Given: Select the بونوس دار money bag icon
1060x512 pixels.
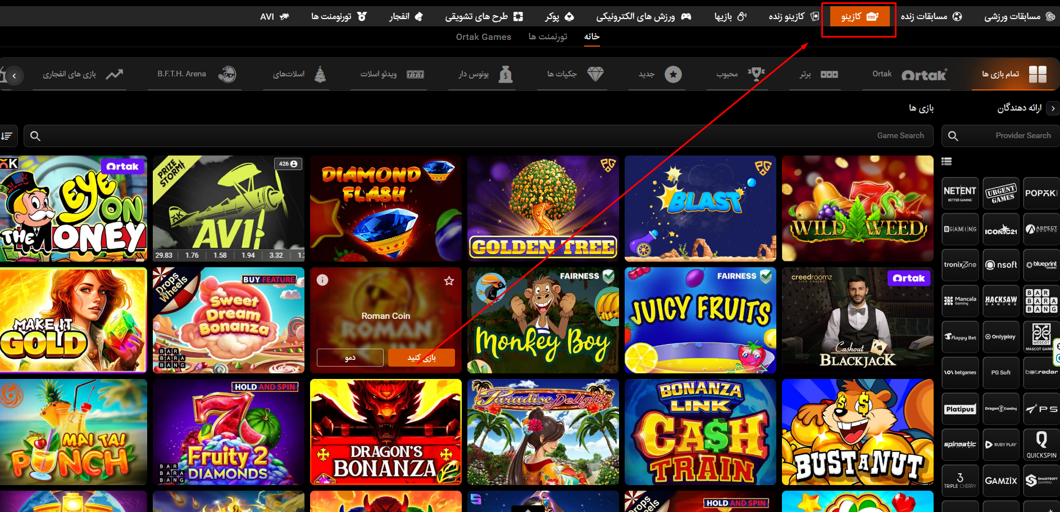Looking at the screenshot, I should pos(506,74).
